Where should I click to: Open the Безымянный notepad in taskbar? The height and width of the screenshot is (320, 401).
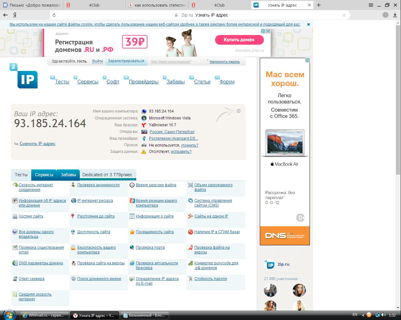145,315
